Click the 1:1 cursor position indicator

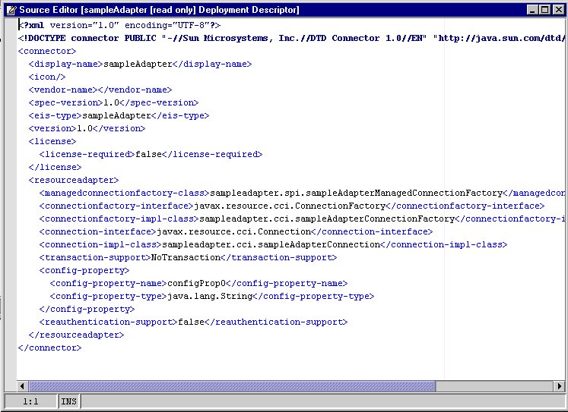[x=30, y=401]
